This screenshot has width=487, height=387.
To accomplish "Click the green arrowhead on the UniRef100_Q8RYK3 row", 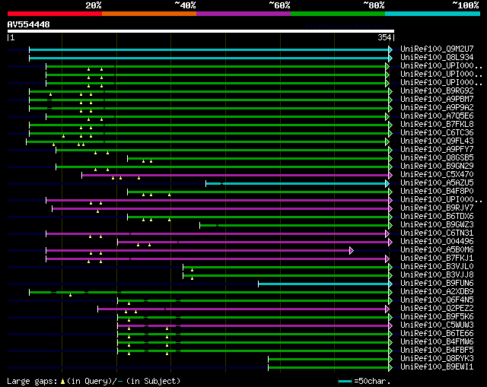I will coord(390,359).
